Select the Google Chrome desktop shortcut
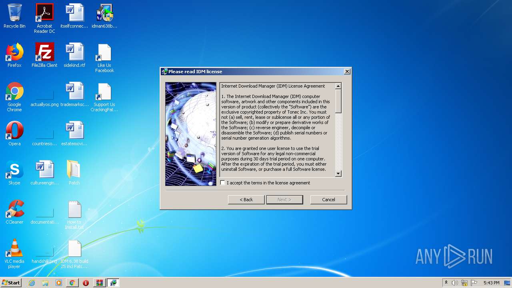 point(14,97)
